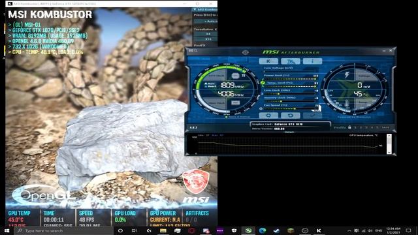Select Afterburner profile slot 3

point(366,128)
